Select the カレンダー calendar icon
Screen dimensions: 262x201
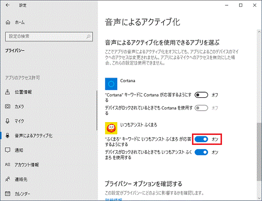click(x=8, y=194)
